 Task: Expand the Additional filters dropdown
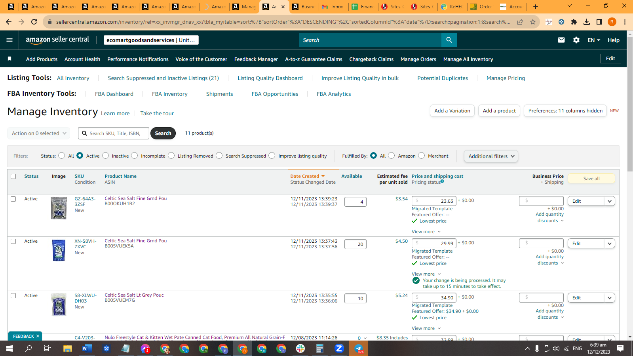[x=491, y=156]
